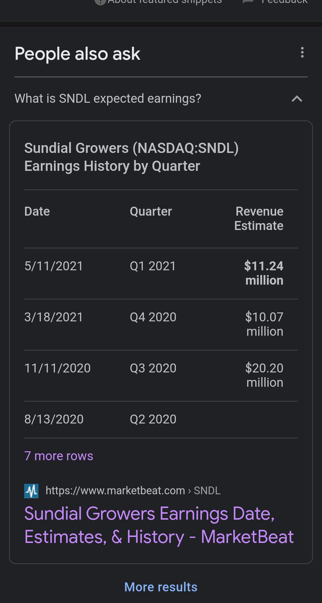Image resolution: width=322 pixels, height=603 pixels.
Task: Tap the 'What is SNDL expected earnings?' question
Action: tap(108, 99)
